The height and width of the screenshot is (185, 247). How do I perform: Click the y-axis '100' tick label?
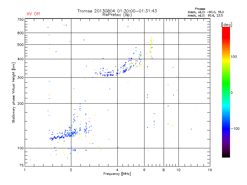pyautogui.click(x=20, y=148)
